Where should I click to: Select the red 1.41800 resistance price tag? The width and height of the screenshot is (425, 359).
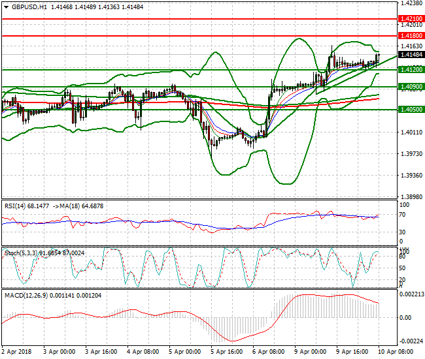[412, 35]
